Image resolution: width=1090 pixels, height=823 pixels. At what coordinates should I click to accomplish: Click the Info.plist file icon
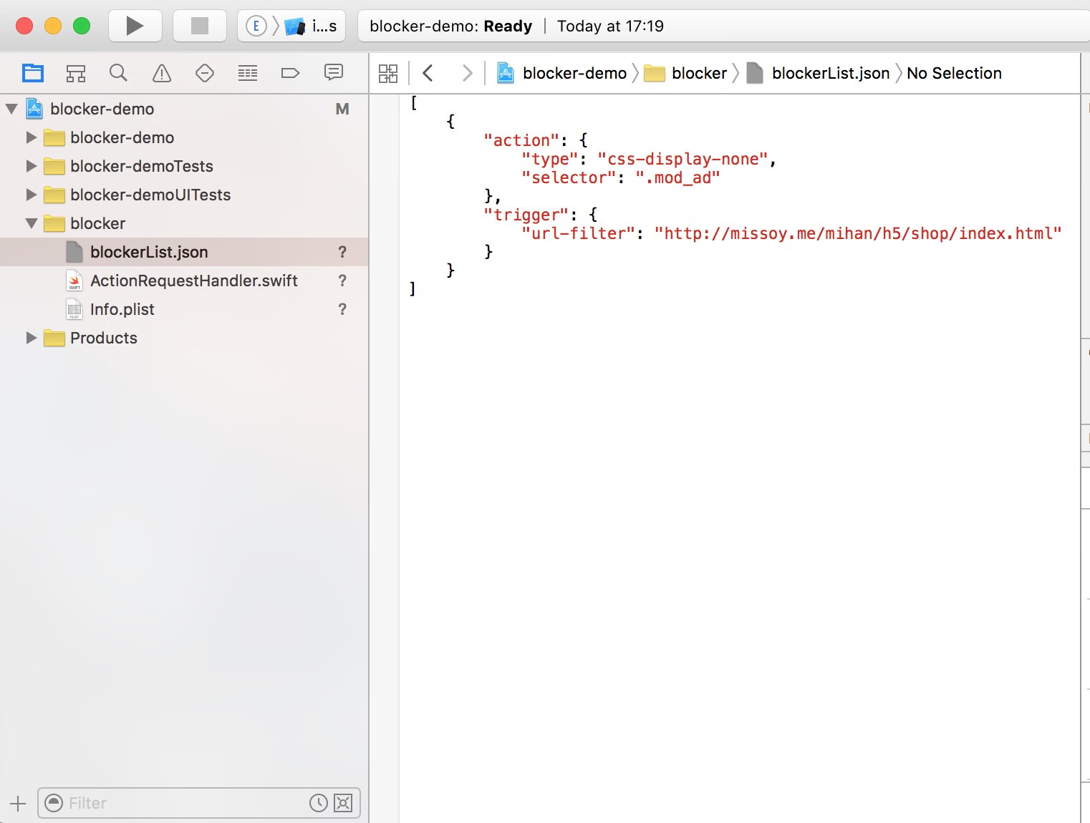(74, 309)
